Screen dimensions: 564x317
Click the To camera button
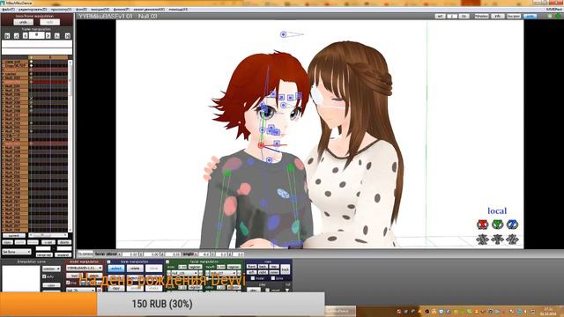[x=85, y=254]
